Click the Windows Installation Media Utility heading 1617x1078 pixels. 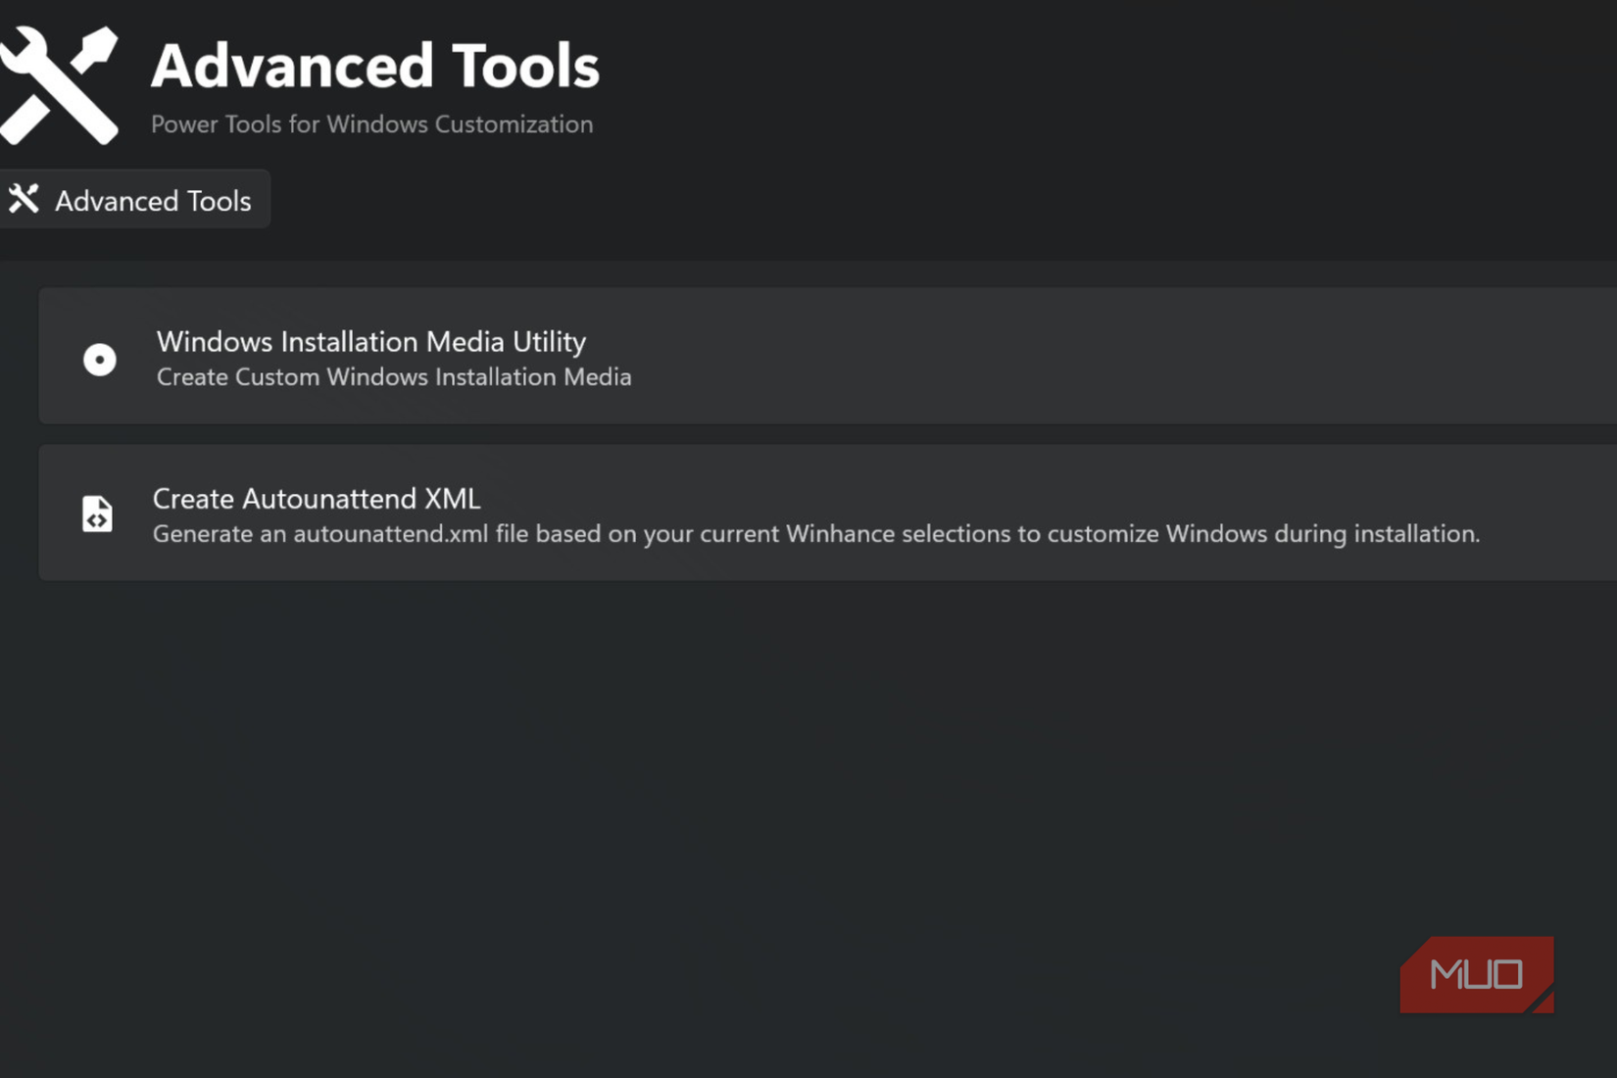point(370,342)
